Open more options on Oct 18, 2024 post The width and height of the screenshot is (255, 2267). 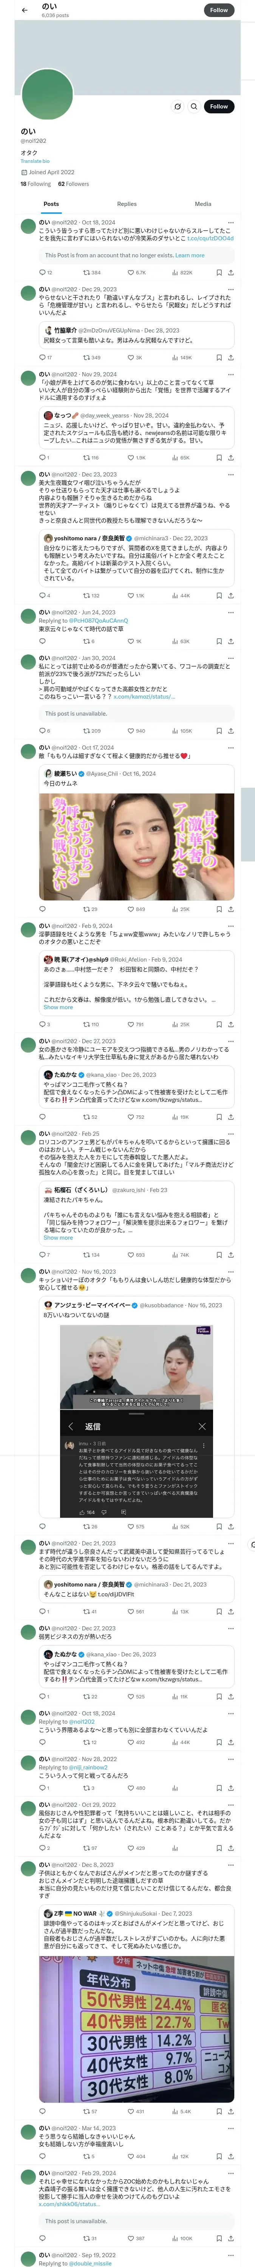230,223
